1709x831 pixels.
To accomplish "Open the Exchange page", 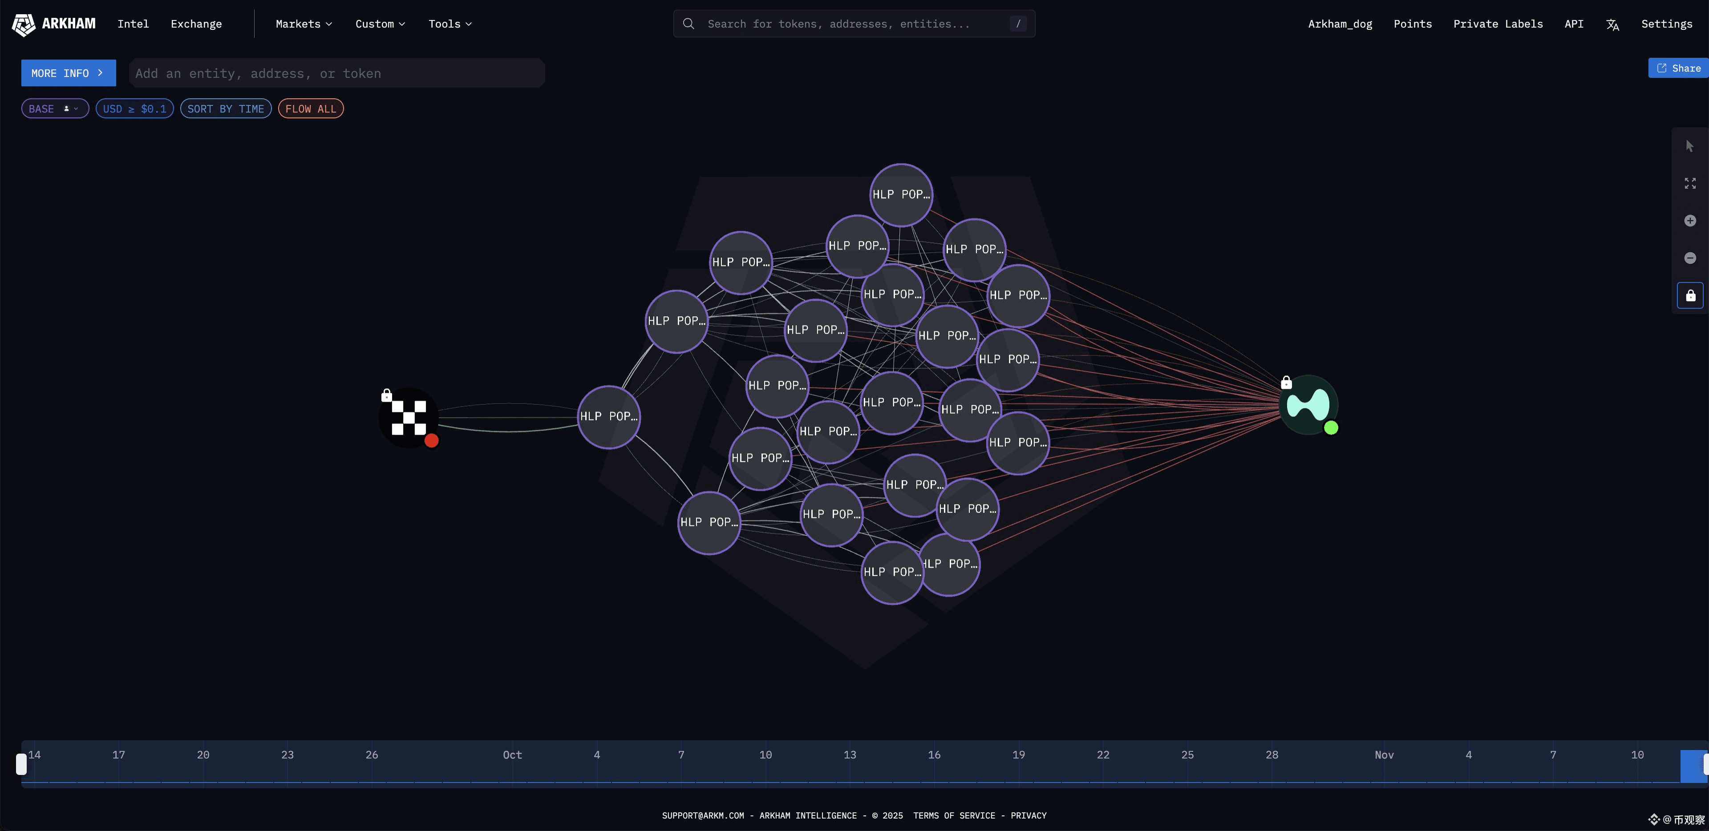I will pyautogui.click(x=196, y=24).
